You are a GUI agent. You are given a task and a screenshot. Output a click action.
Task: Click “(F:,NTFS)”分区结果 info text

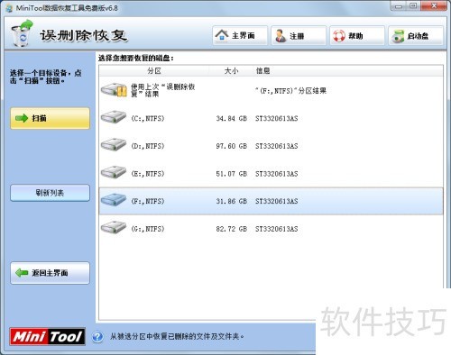[x=290, y=91]
